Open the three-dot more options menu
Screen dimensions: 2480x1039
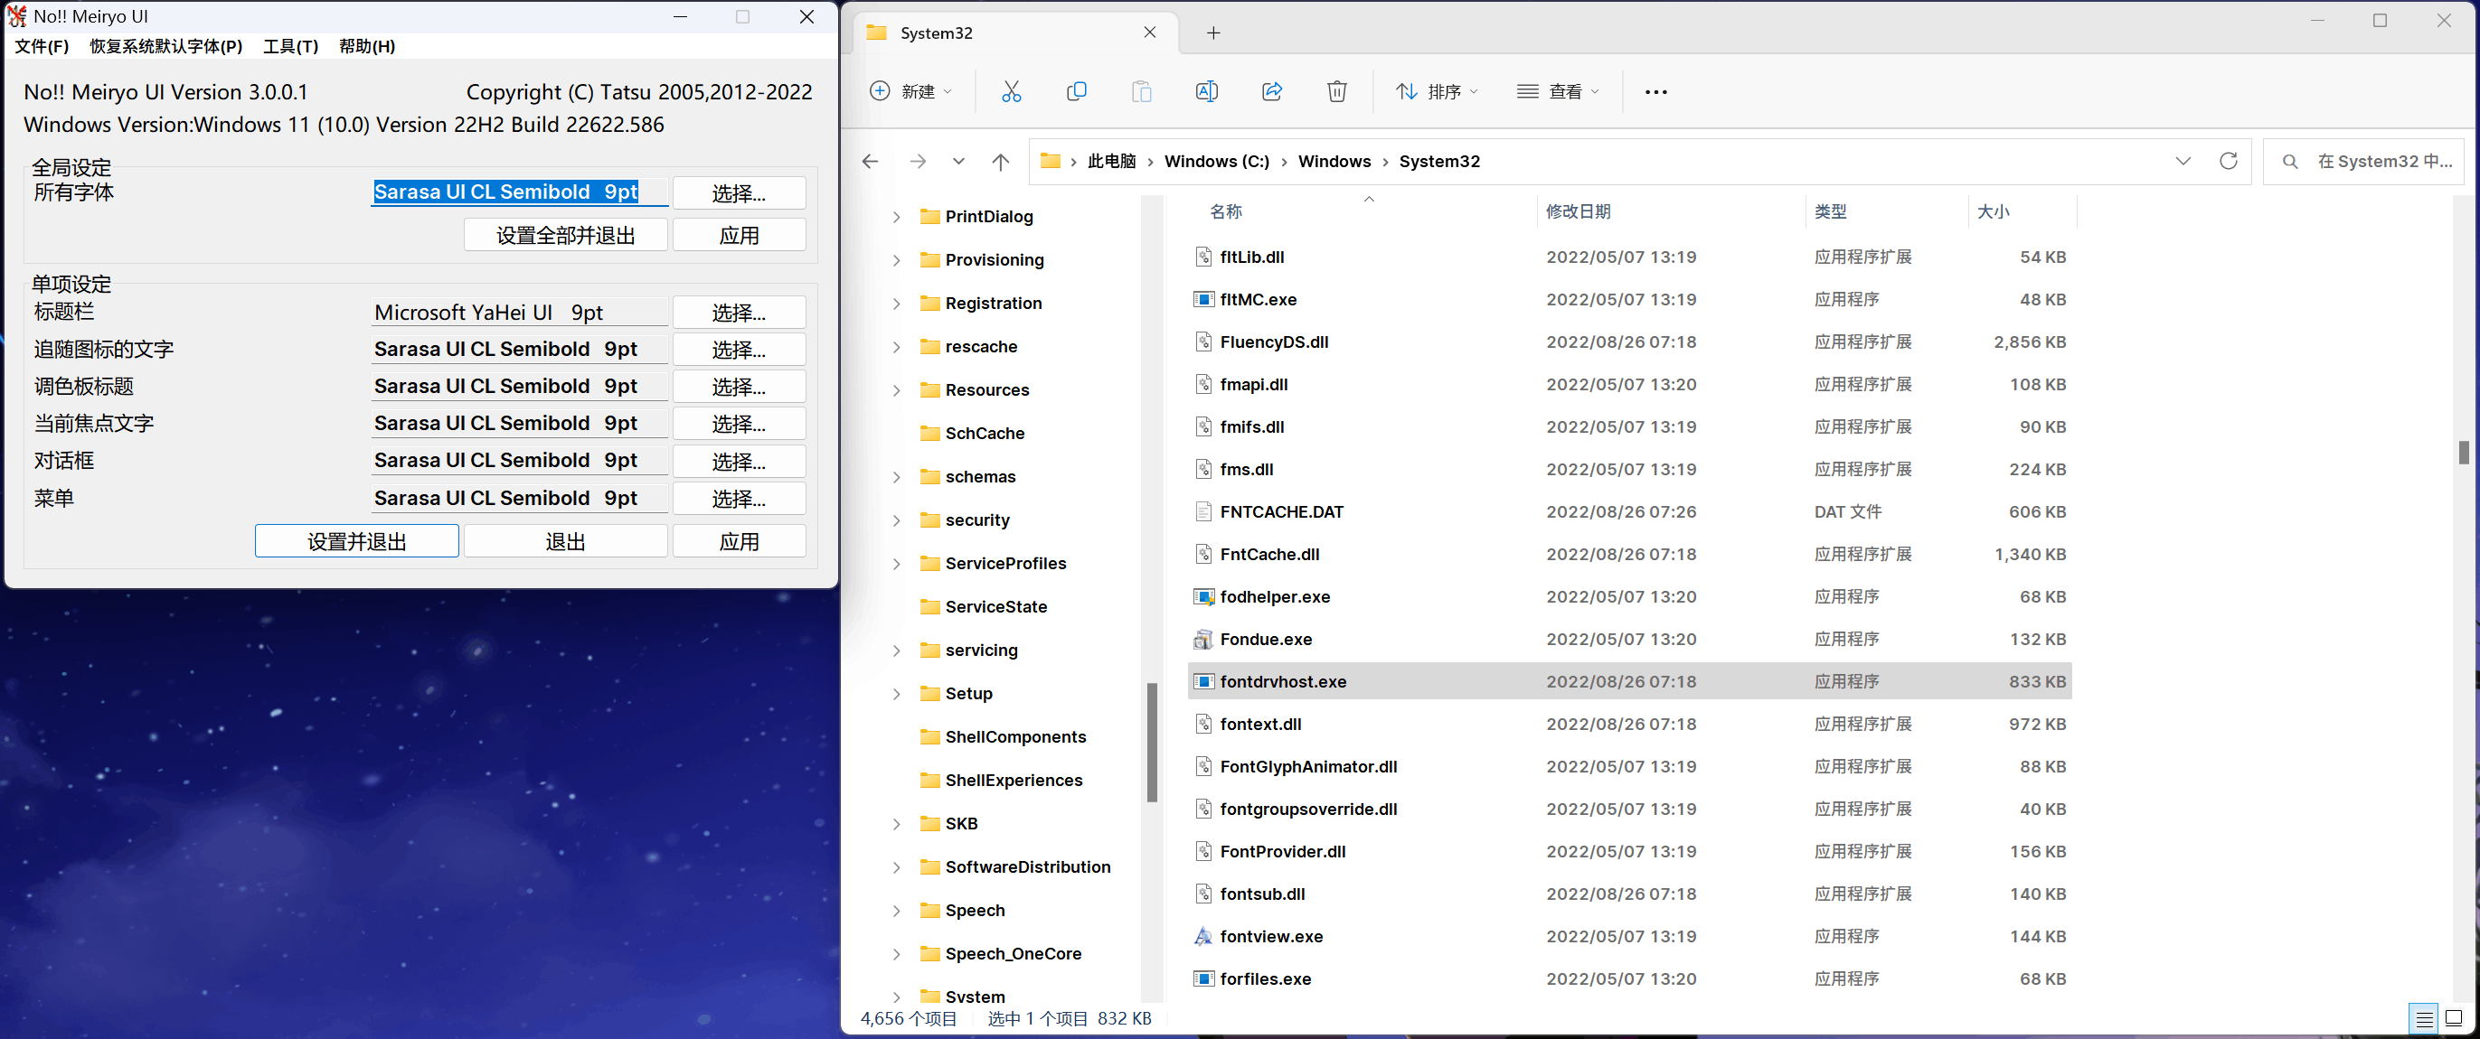(1655, 92)
